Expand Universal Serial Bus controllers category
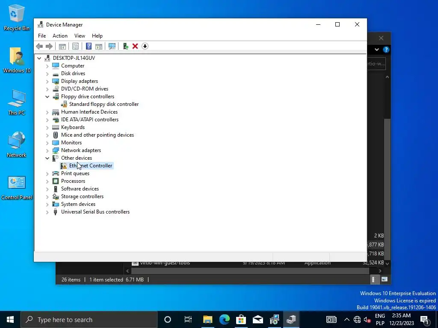 47,212
